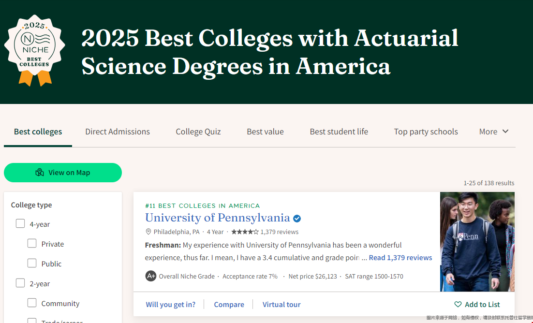Click the blue verified checkmark badge

(x=297, y=218)
